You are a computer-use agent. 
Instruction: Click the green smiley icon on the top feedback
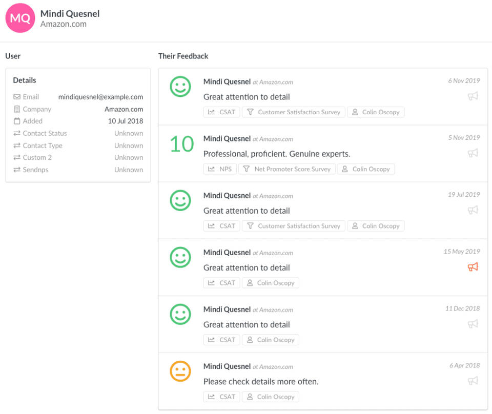180,87
